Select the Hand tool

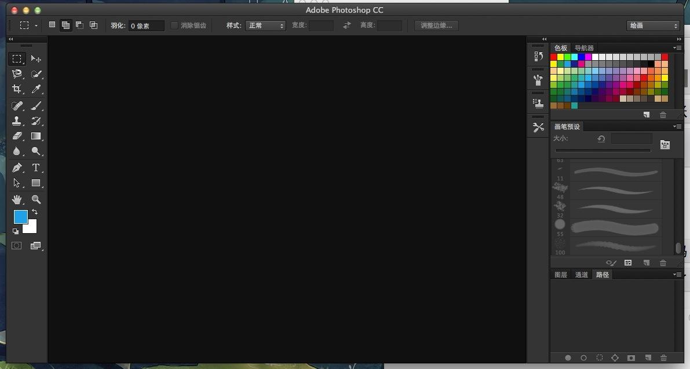(x=17, y=199)
